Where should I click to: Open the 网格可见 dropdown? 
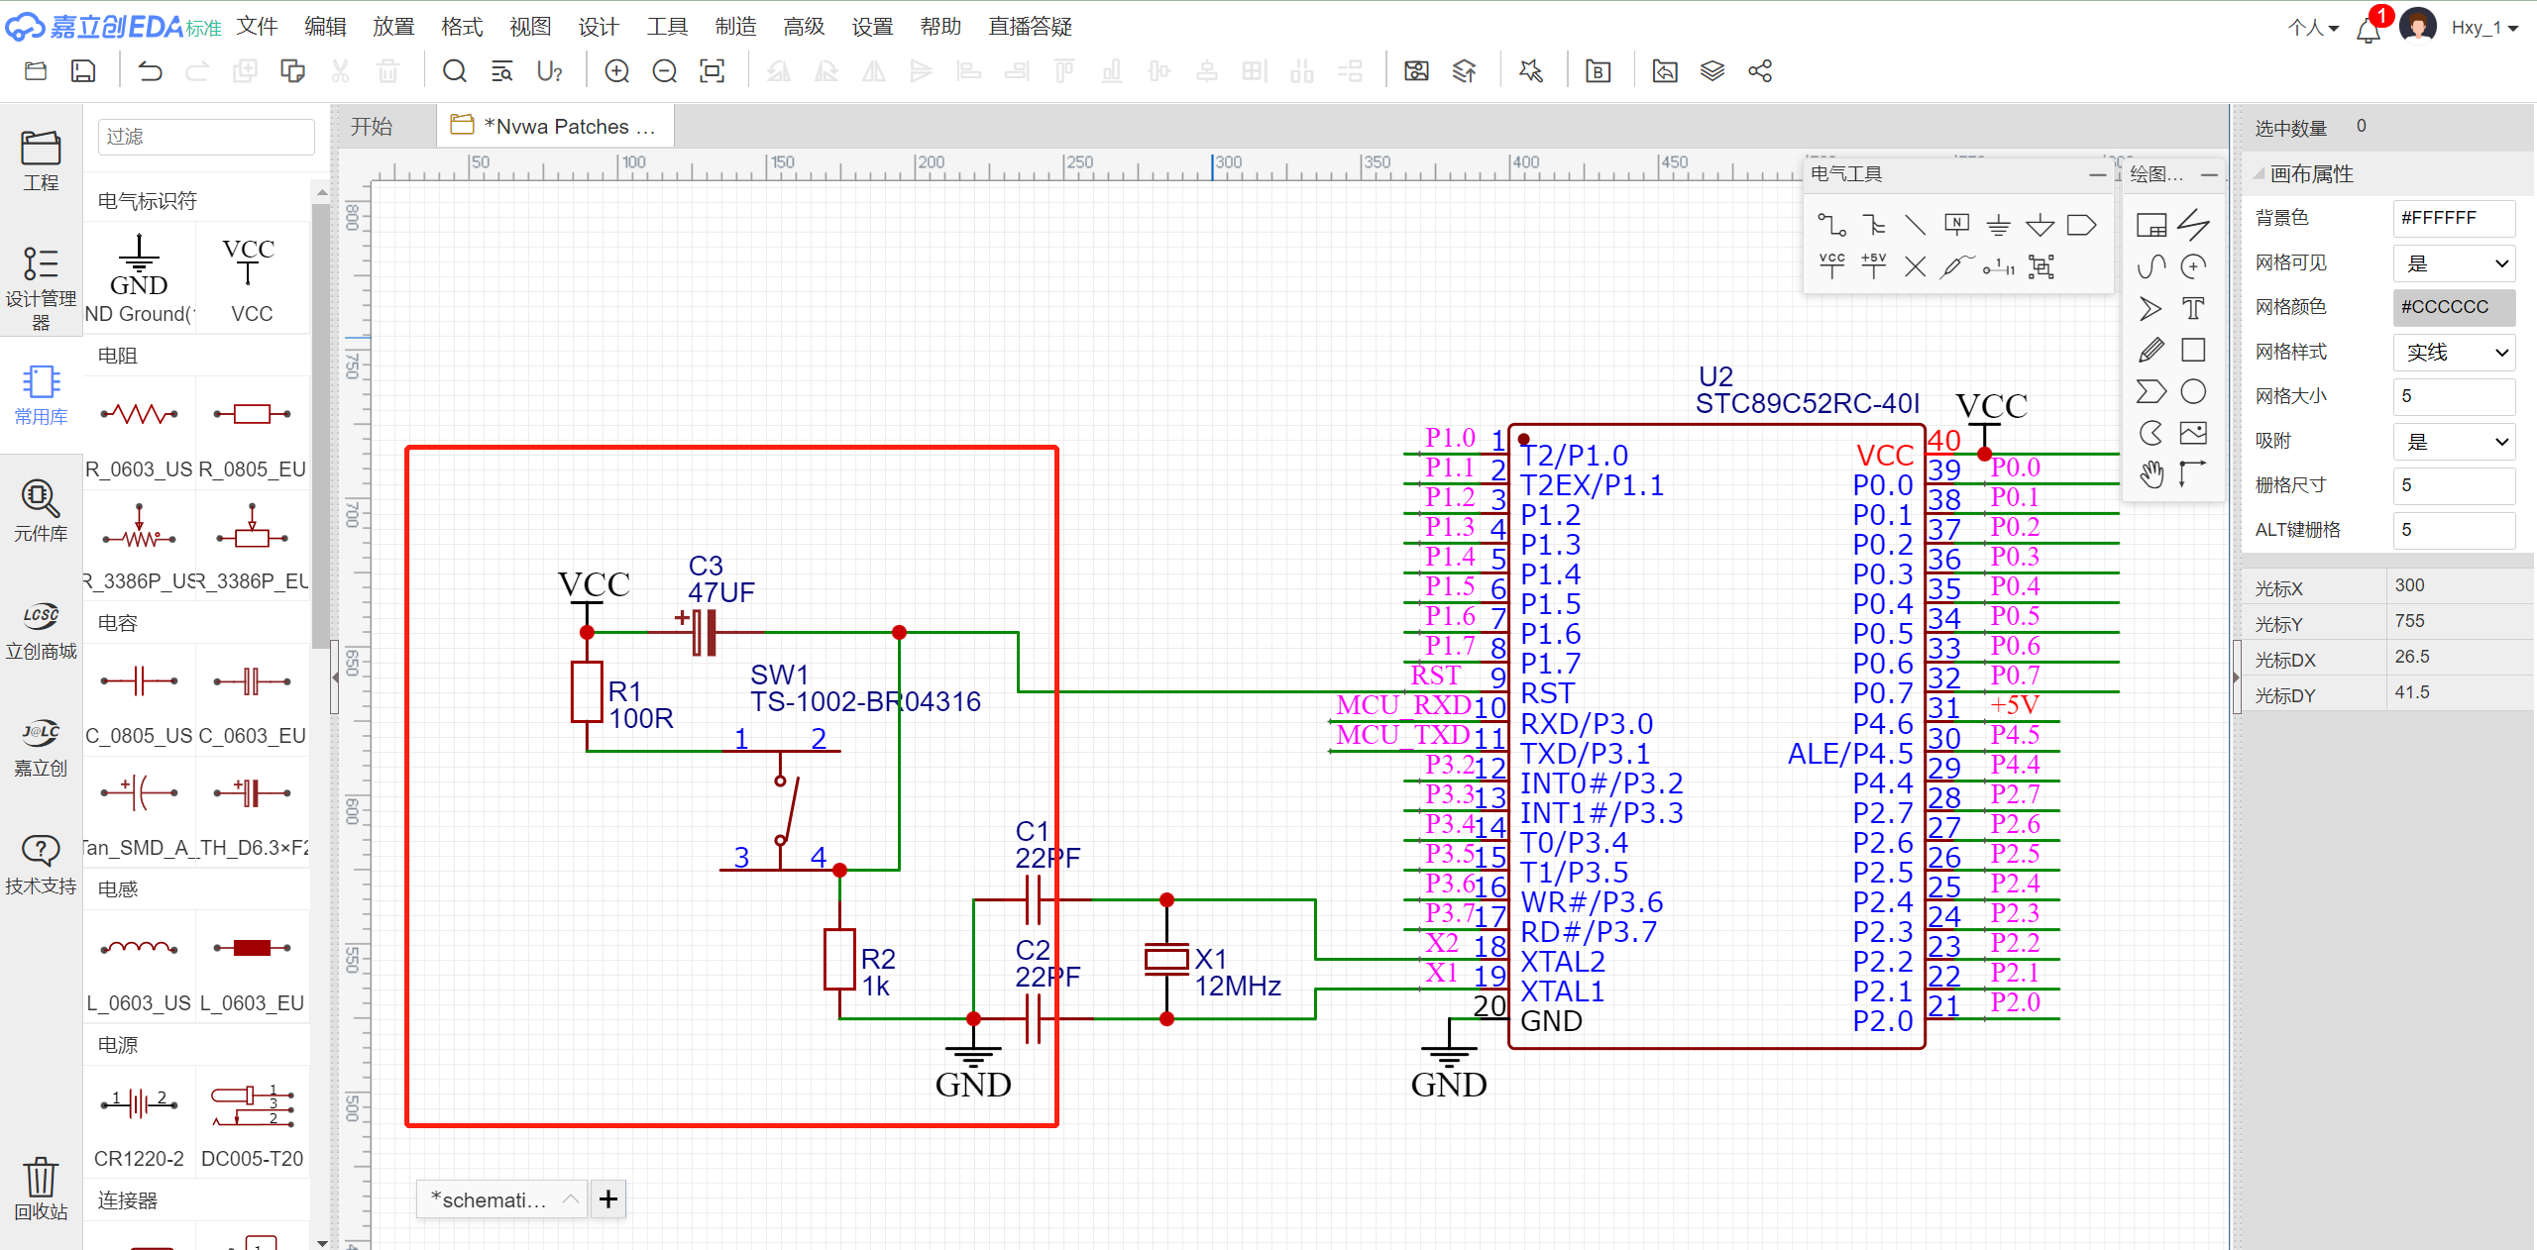tap(2454, 263)
